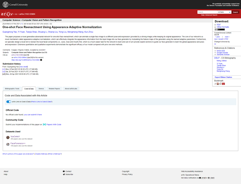Click the last red bookmark icon

click(224, 84)
